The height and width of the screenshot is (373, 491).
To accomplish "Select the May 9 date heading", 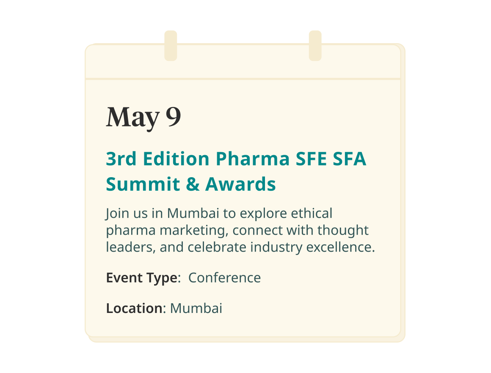I will pos(143,117).
